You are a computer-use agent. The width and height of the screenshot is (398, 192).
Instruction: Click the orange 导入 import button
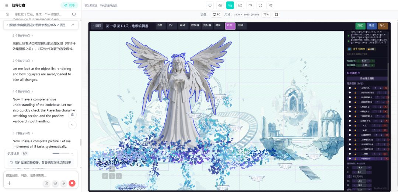383,26
